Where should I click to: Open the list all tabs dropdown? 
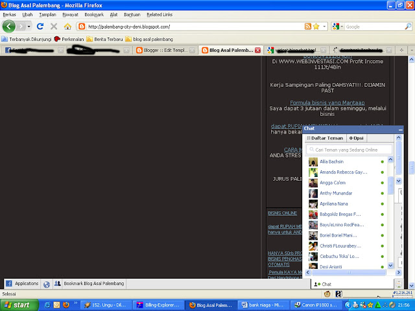(411, 50)
